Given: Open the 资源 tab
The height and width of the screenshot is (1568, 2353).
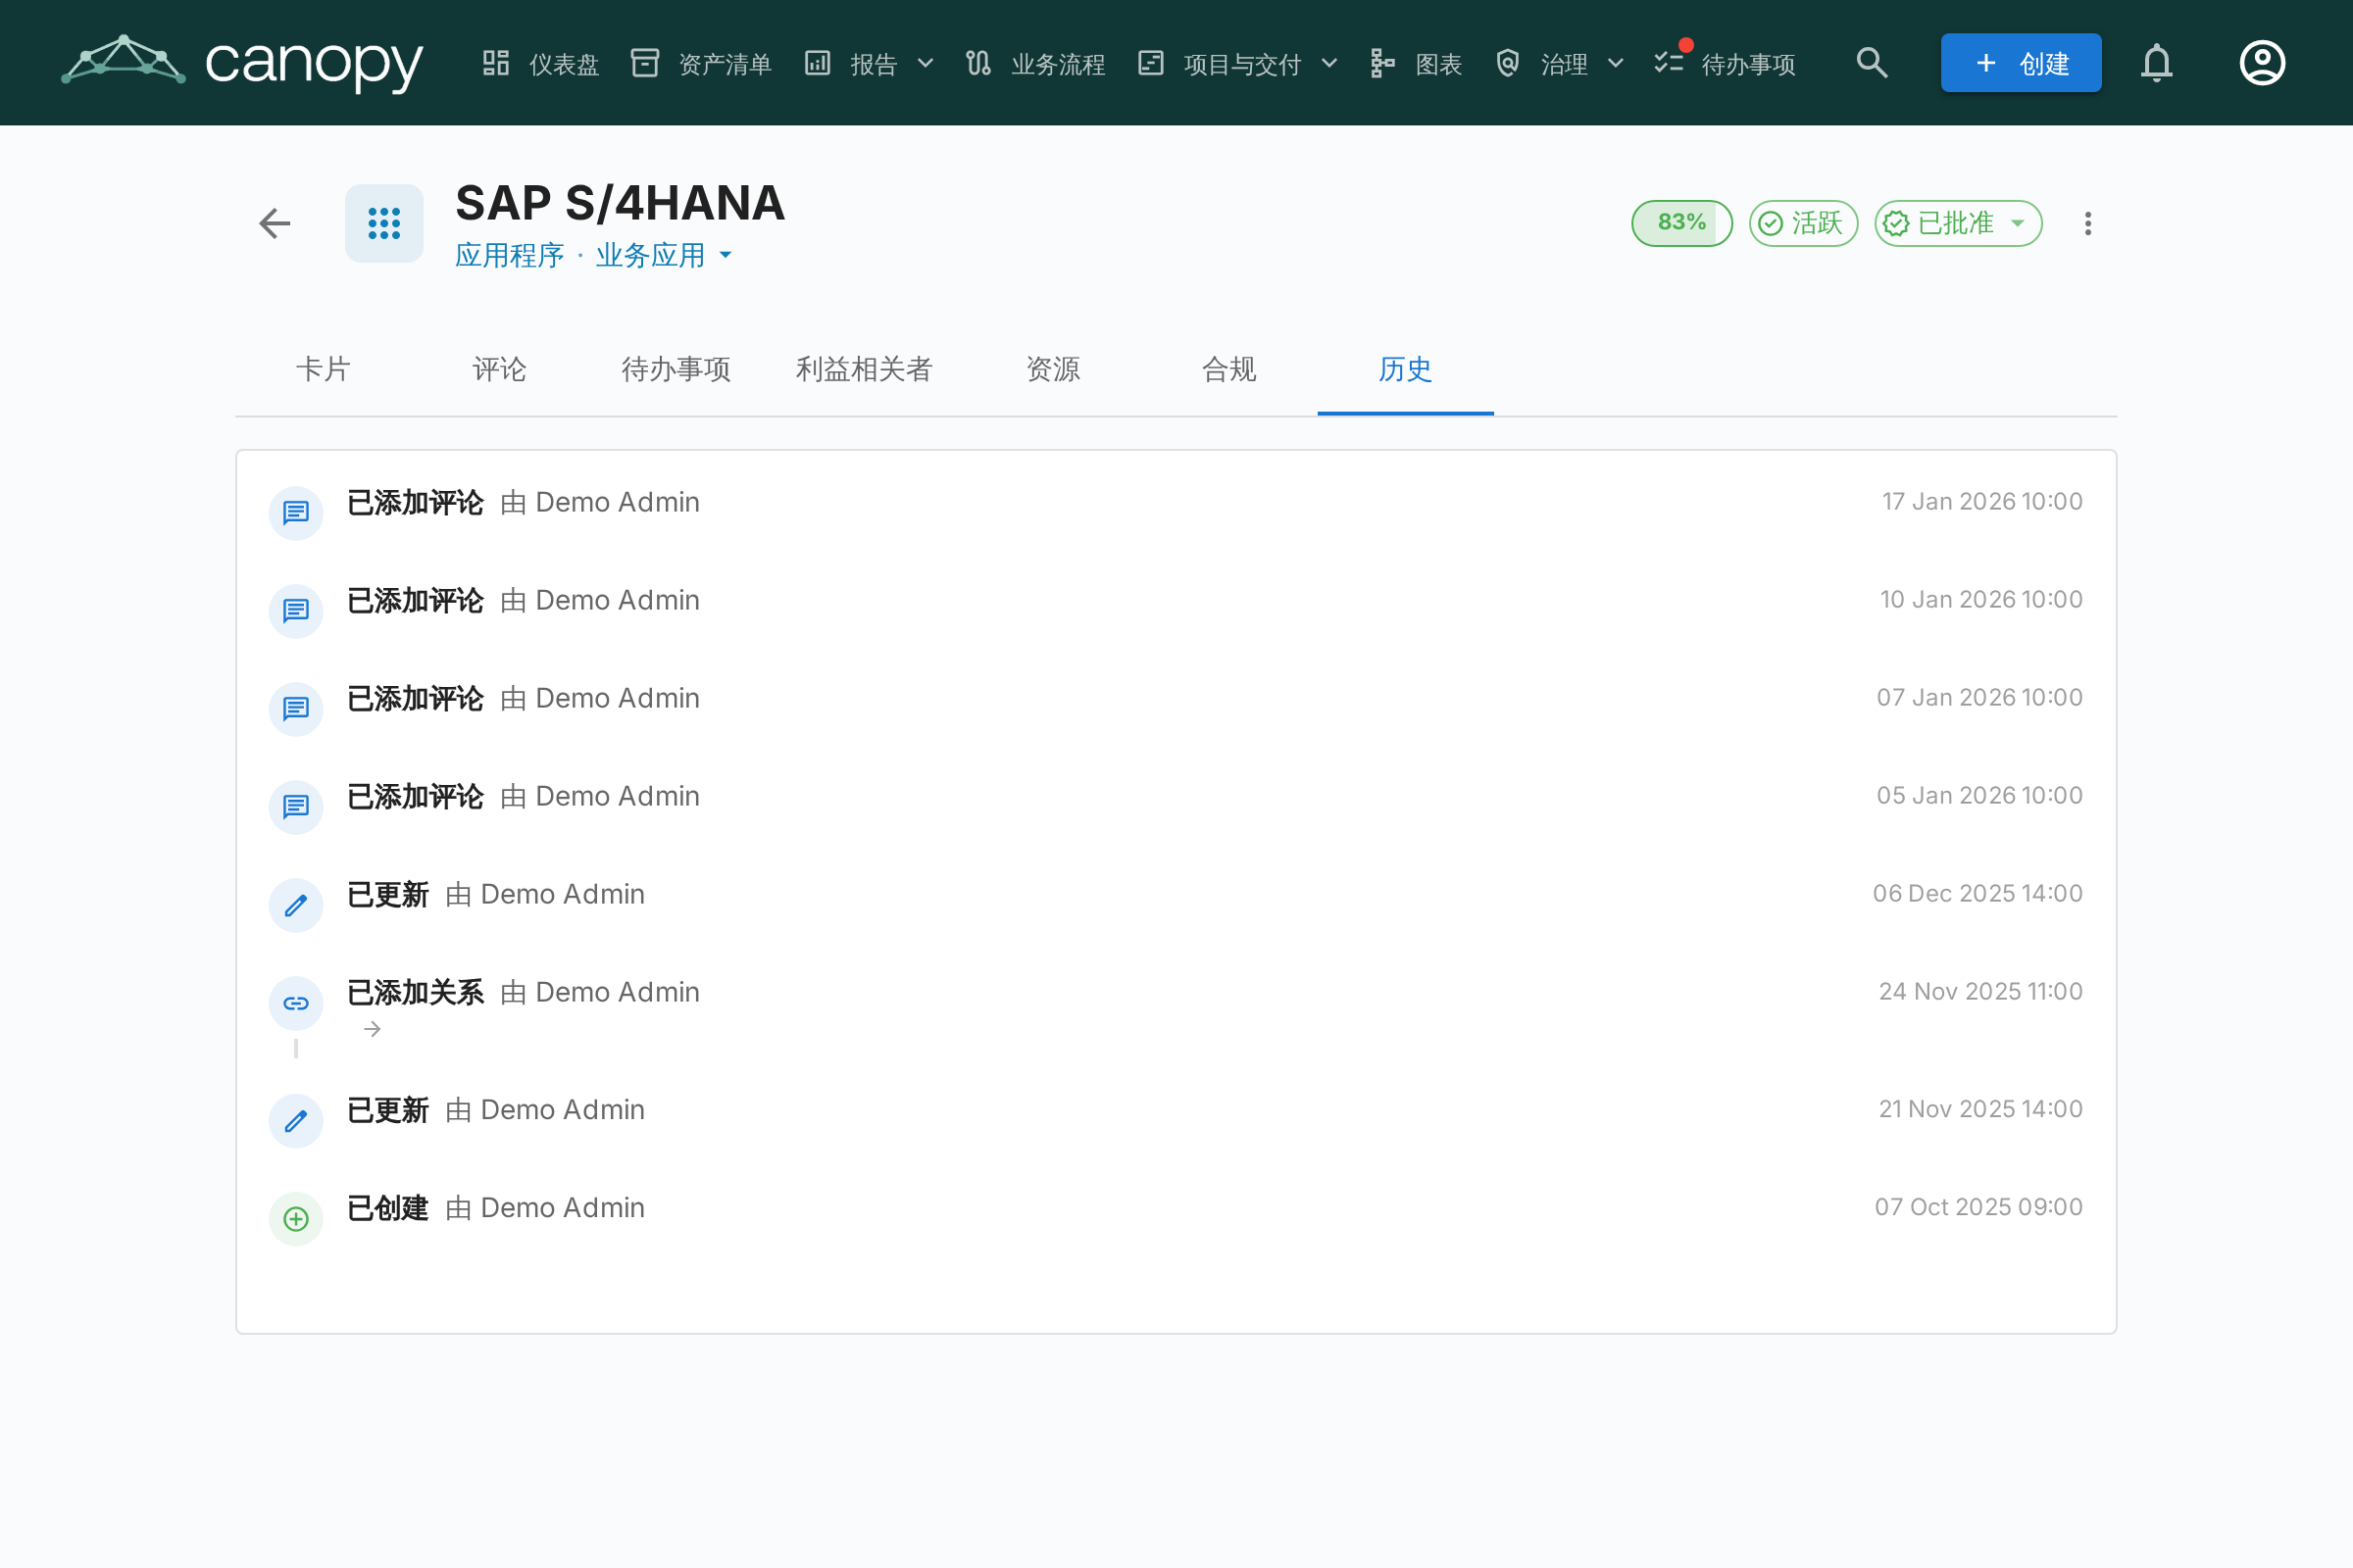Looking at the screenshot, I should coord(1053,369).
